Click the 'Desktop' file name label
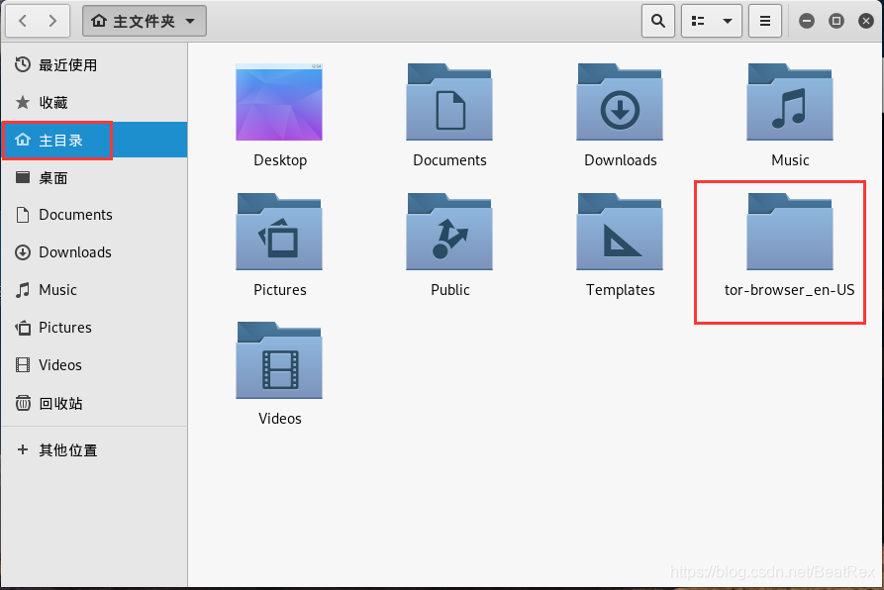This screenshot has width=884, height=590. (x=280, y=160)
